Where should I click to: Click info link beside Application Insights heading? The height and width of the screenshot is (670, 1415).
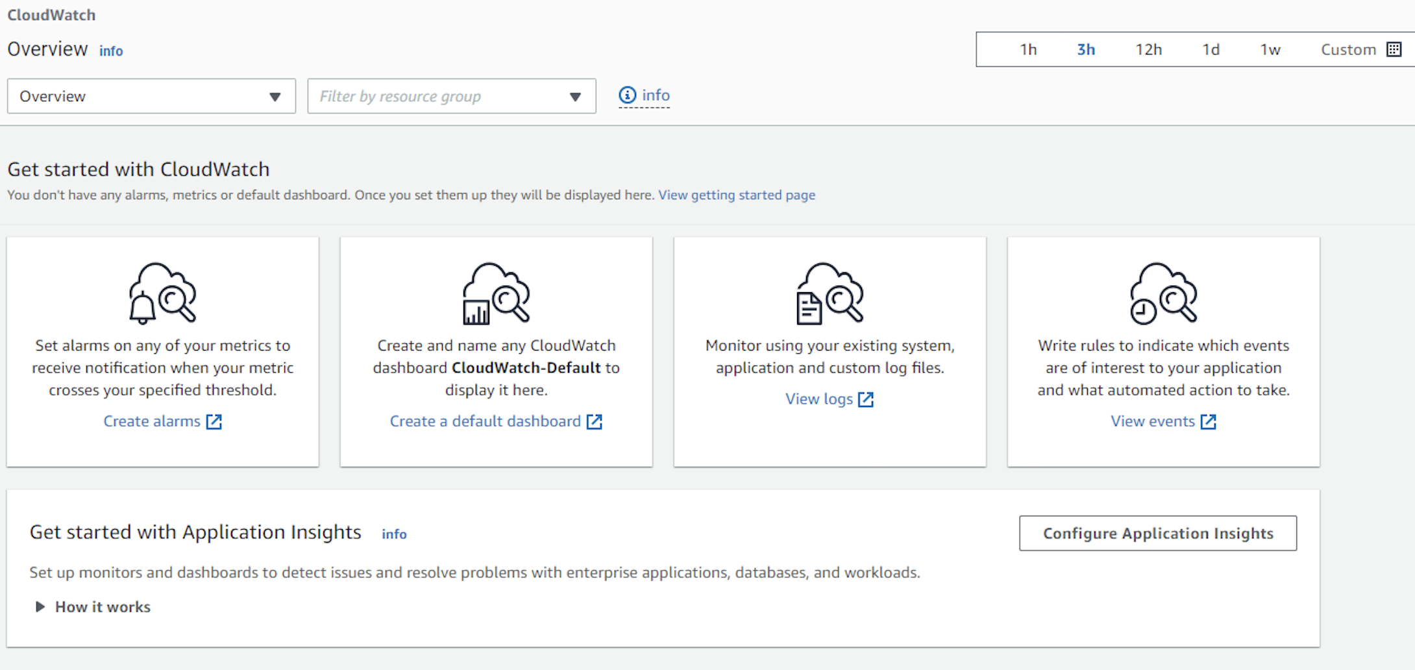tap(394, 534)
